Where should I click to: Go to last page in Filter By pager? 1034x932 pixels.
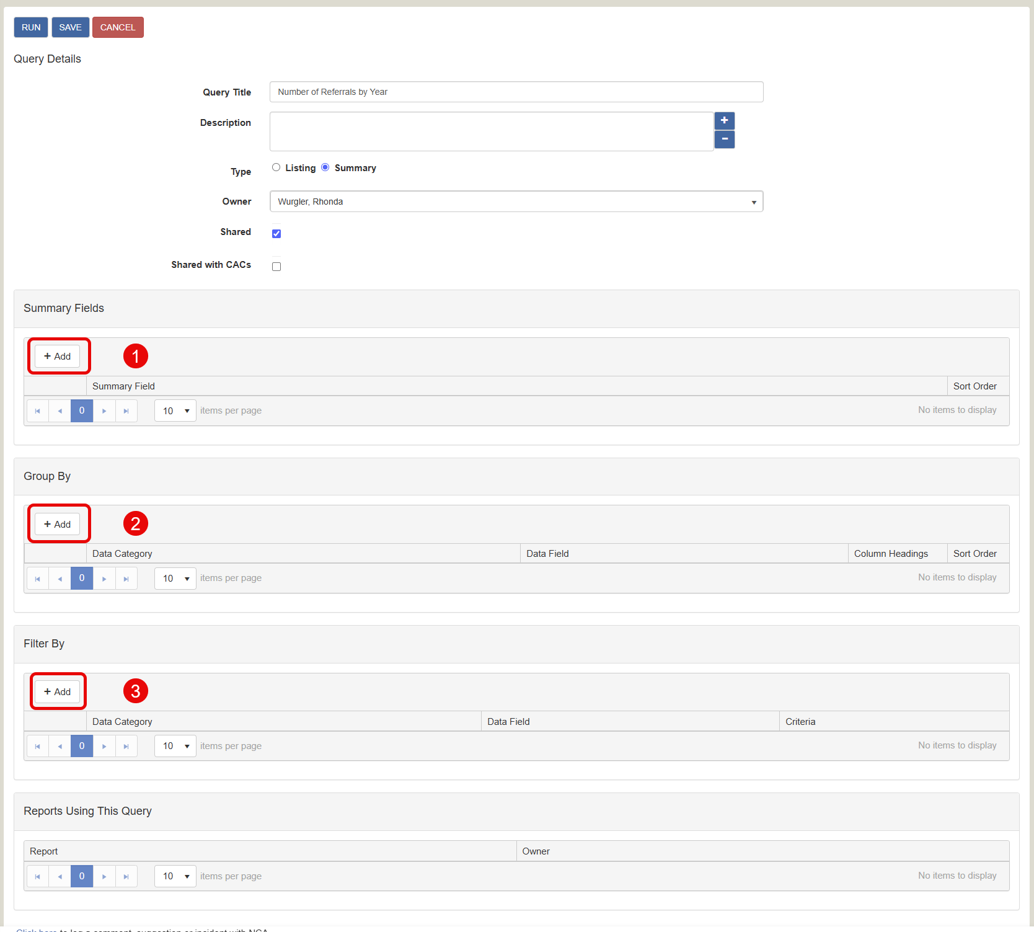(x=126, y=746)
